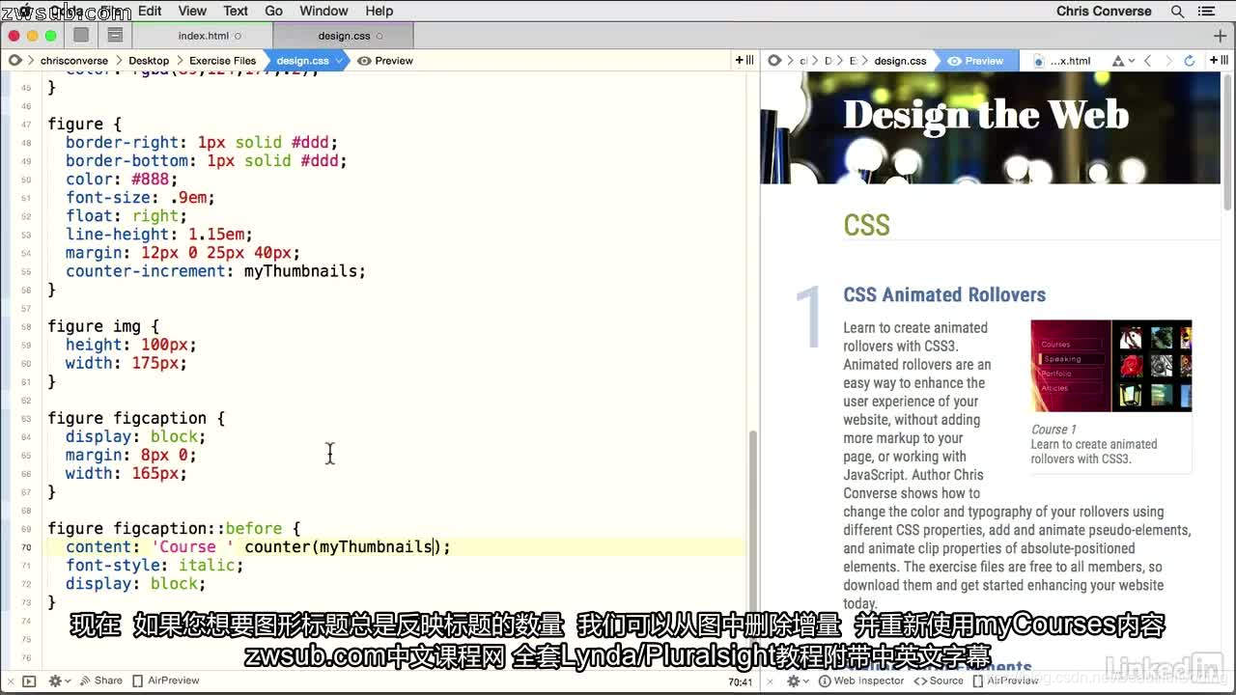Select chrisconverse in the left path bar

(x=74, y=60)
